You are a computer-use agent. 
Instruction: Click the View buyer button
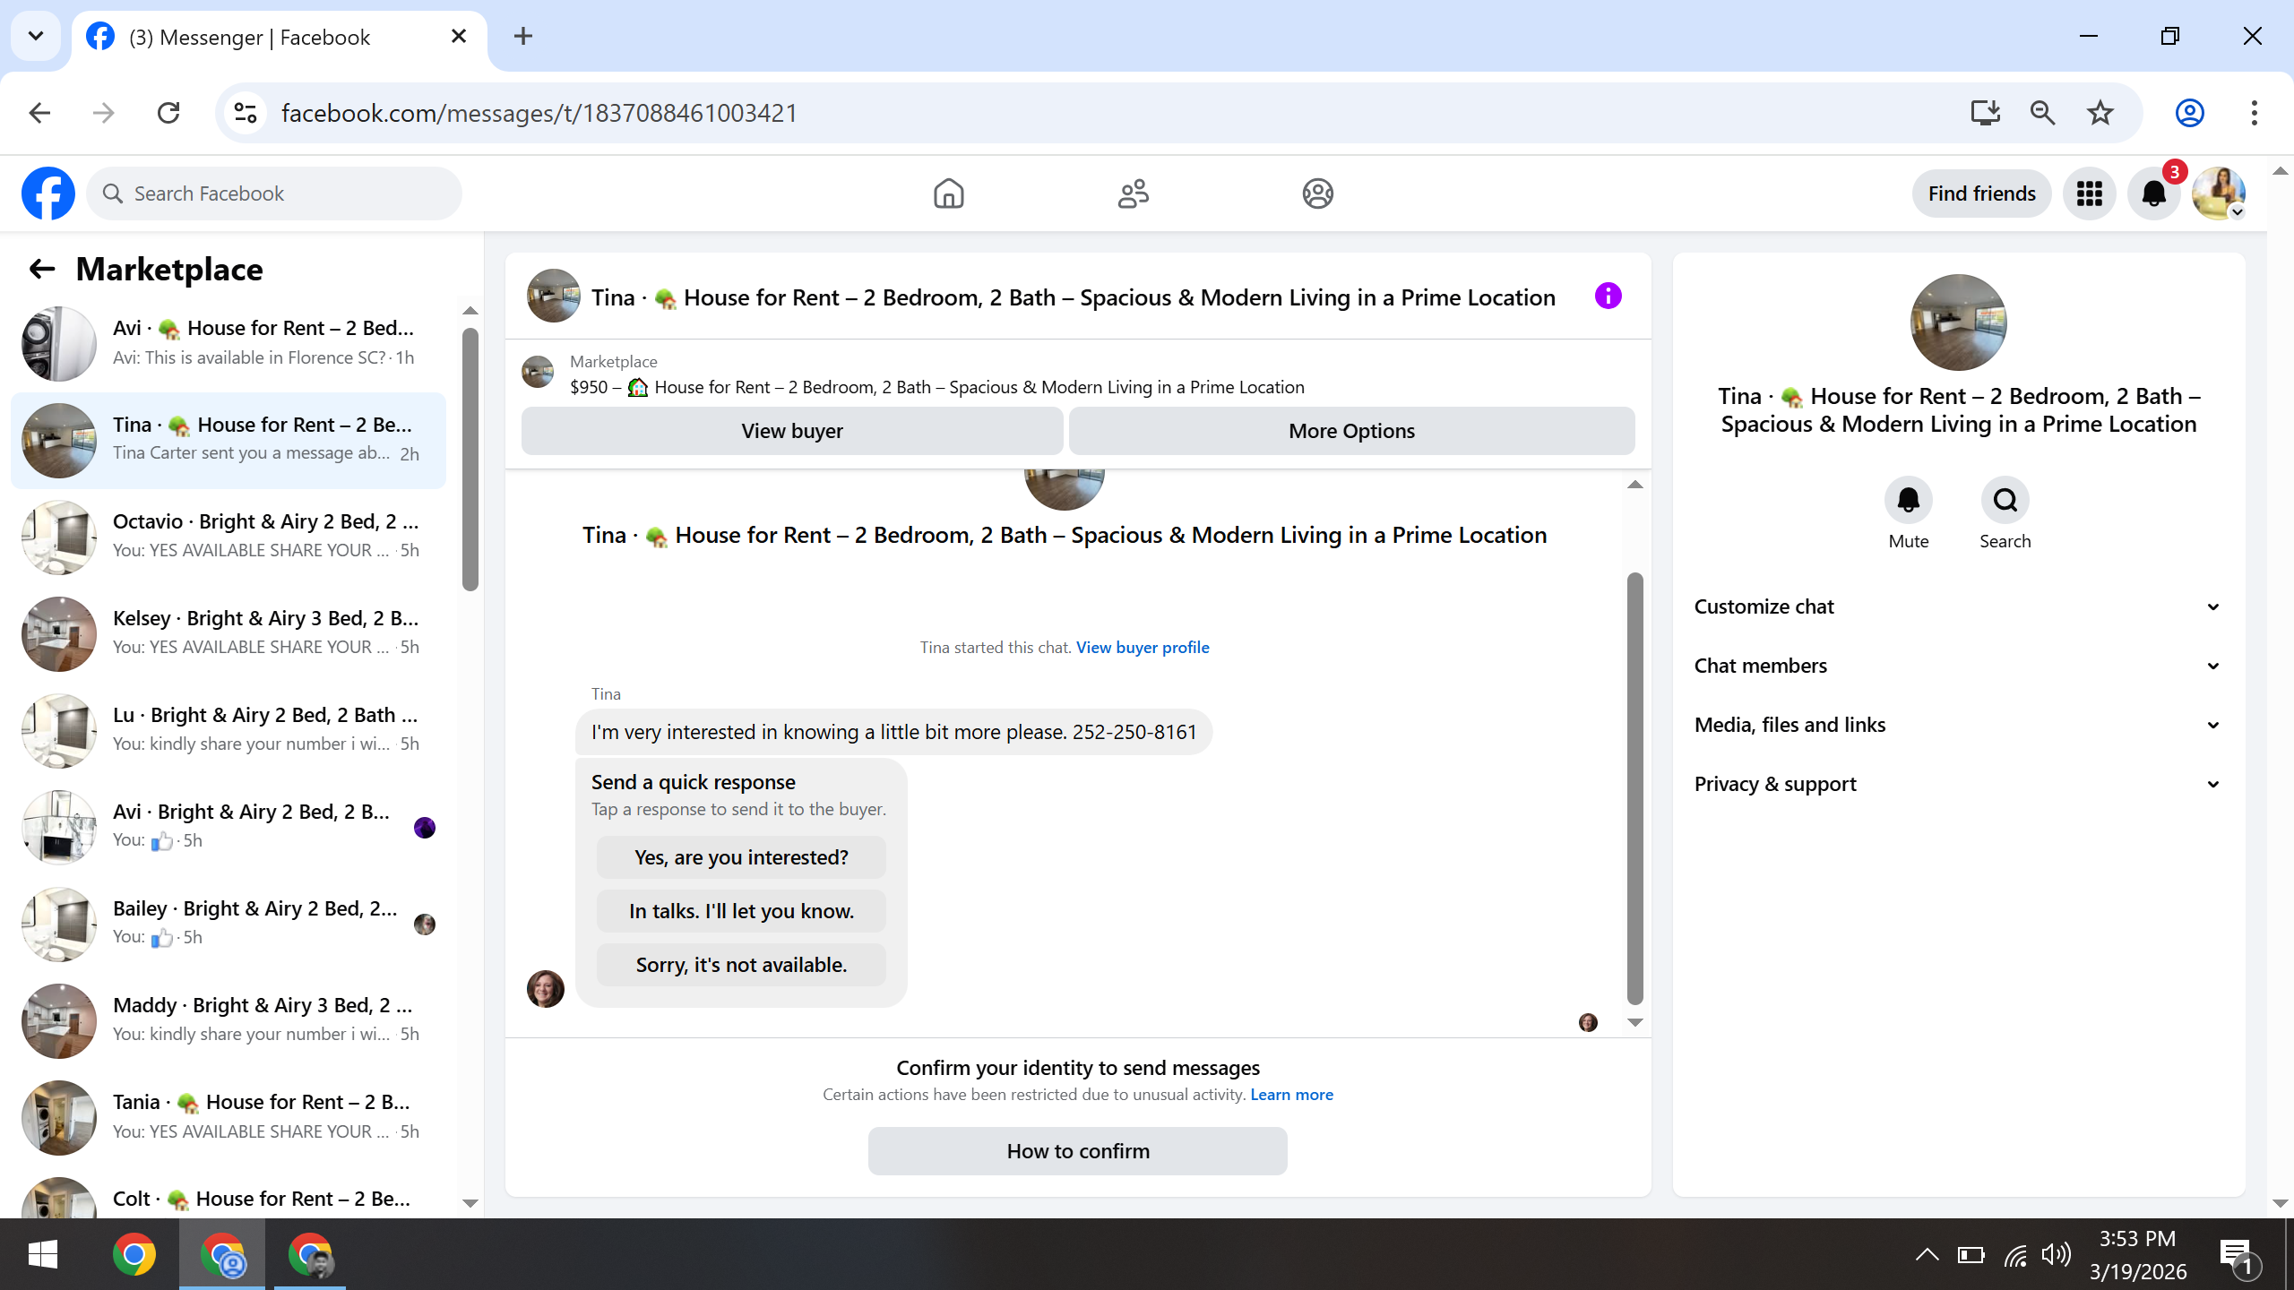click(x=791, y=431)
